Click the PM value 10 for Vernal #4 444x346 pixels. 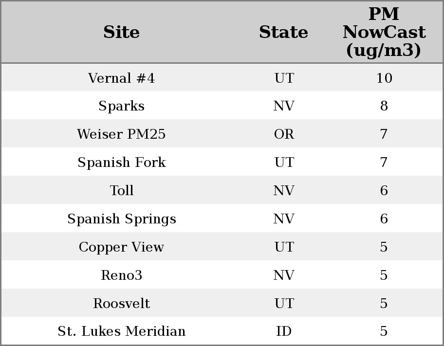coord(384,78)
